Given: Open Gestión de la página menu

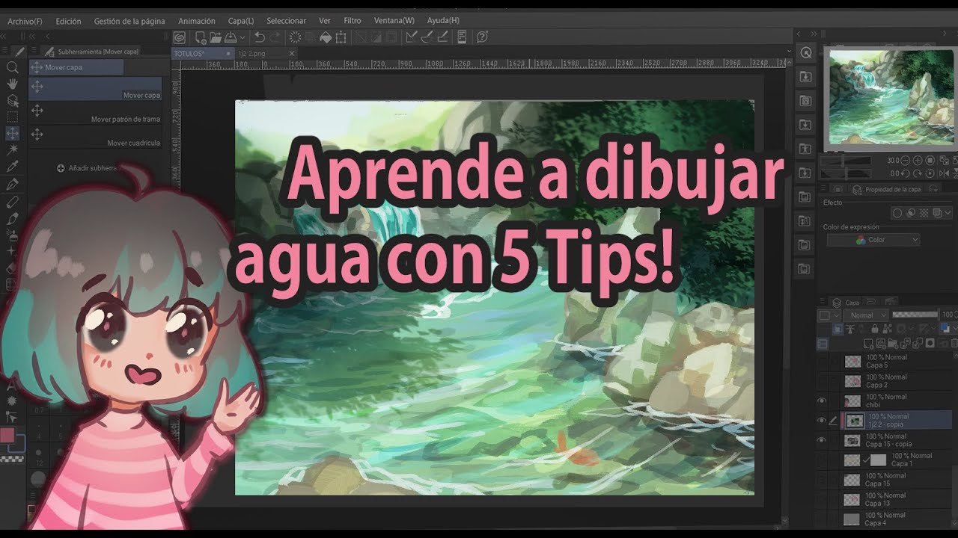Looking at the screenshot, I should [129, 21].
